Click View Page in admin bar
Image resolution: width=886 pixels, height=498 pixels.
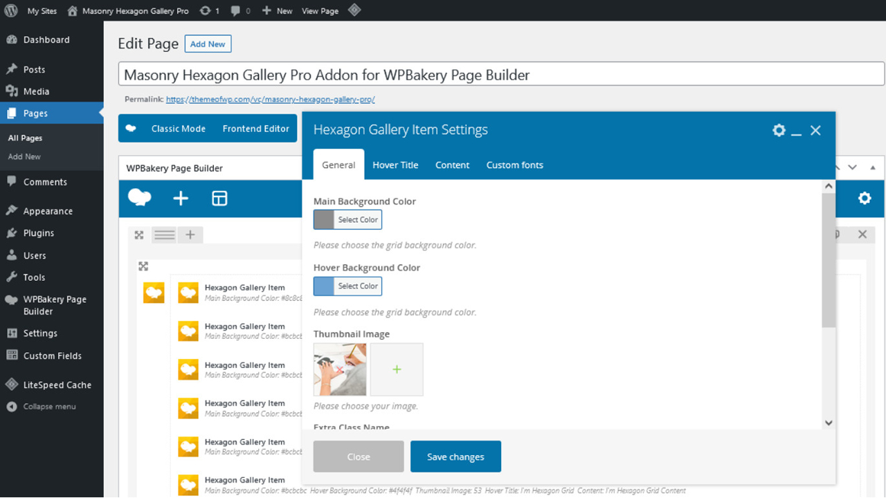[x=320, y=11]
